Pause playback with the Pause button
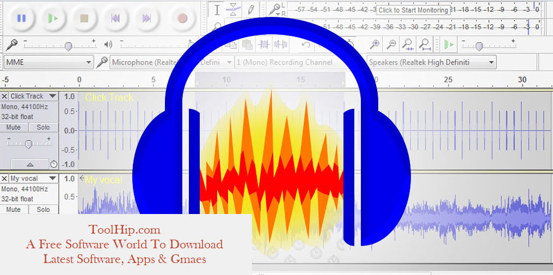The width and height of the screenshot is (553, 275). tap(22, 19)
